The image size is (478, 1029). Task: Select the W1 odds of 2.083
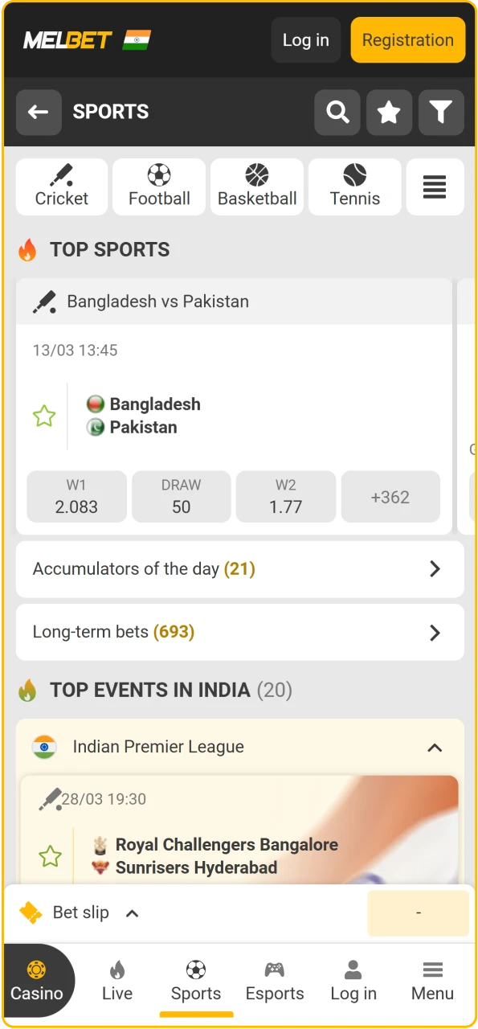pyautogui.click(x=76, y=496)
